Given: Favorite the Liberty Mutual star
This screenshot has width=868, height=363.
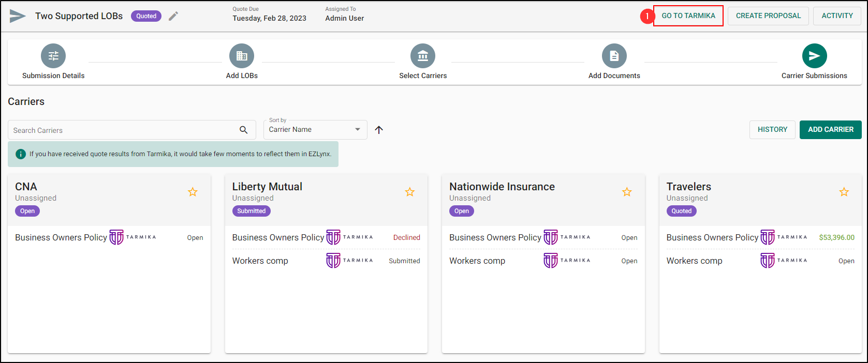Looking at the screenshot, I should coord(410,192).
